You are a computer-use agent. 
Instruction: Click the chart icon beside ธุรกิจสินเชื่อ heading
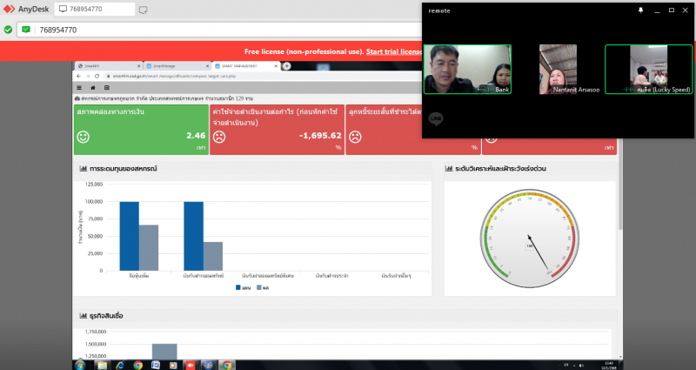click(83, 316)
